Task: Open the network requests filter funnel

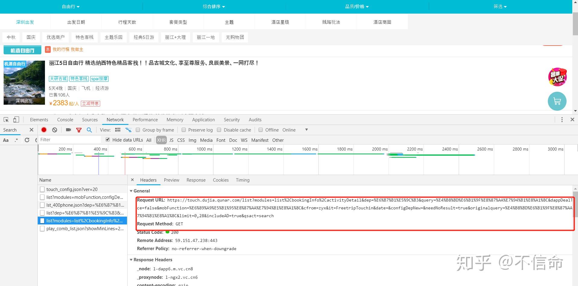Action: pos(79,130)
